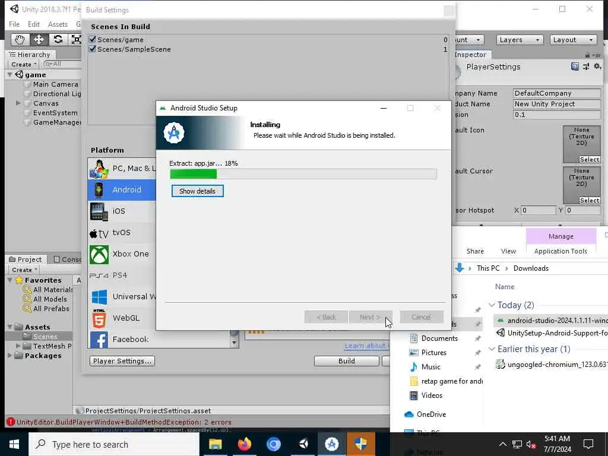Image resolution: width=608 pixels, height=456 pixels.
Task: Open the Hierarchy Create dropdown
Action: 24,64
